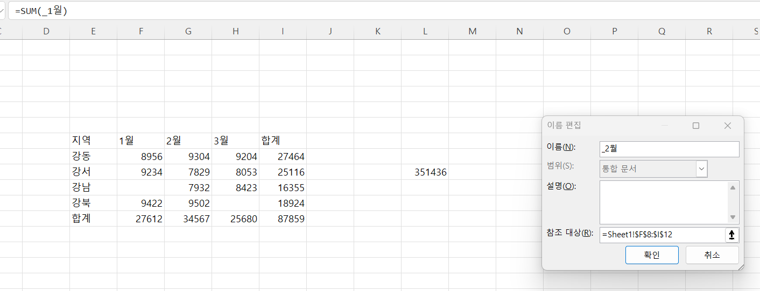Select column header M

tap(473, 32)
